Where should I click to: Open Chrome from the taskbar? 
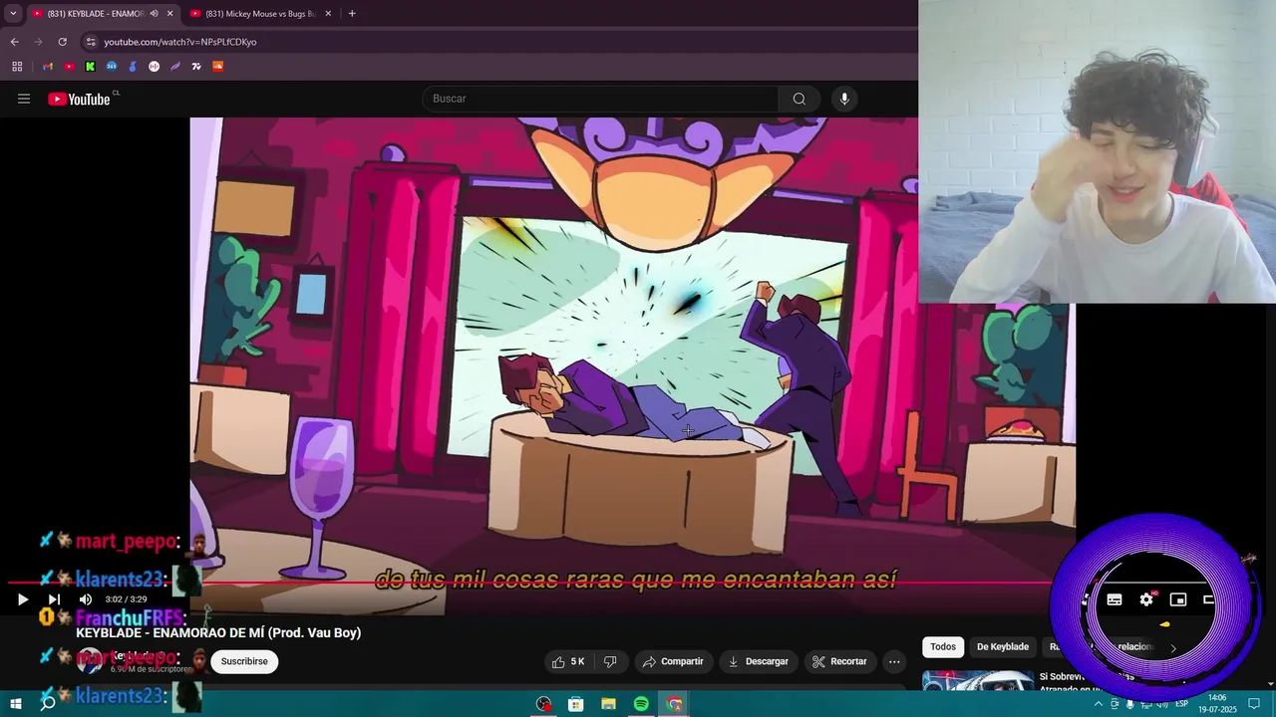(x=674, y=704)
